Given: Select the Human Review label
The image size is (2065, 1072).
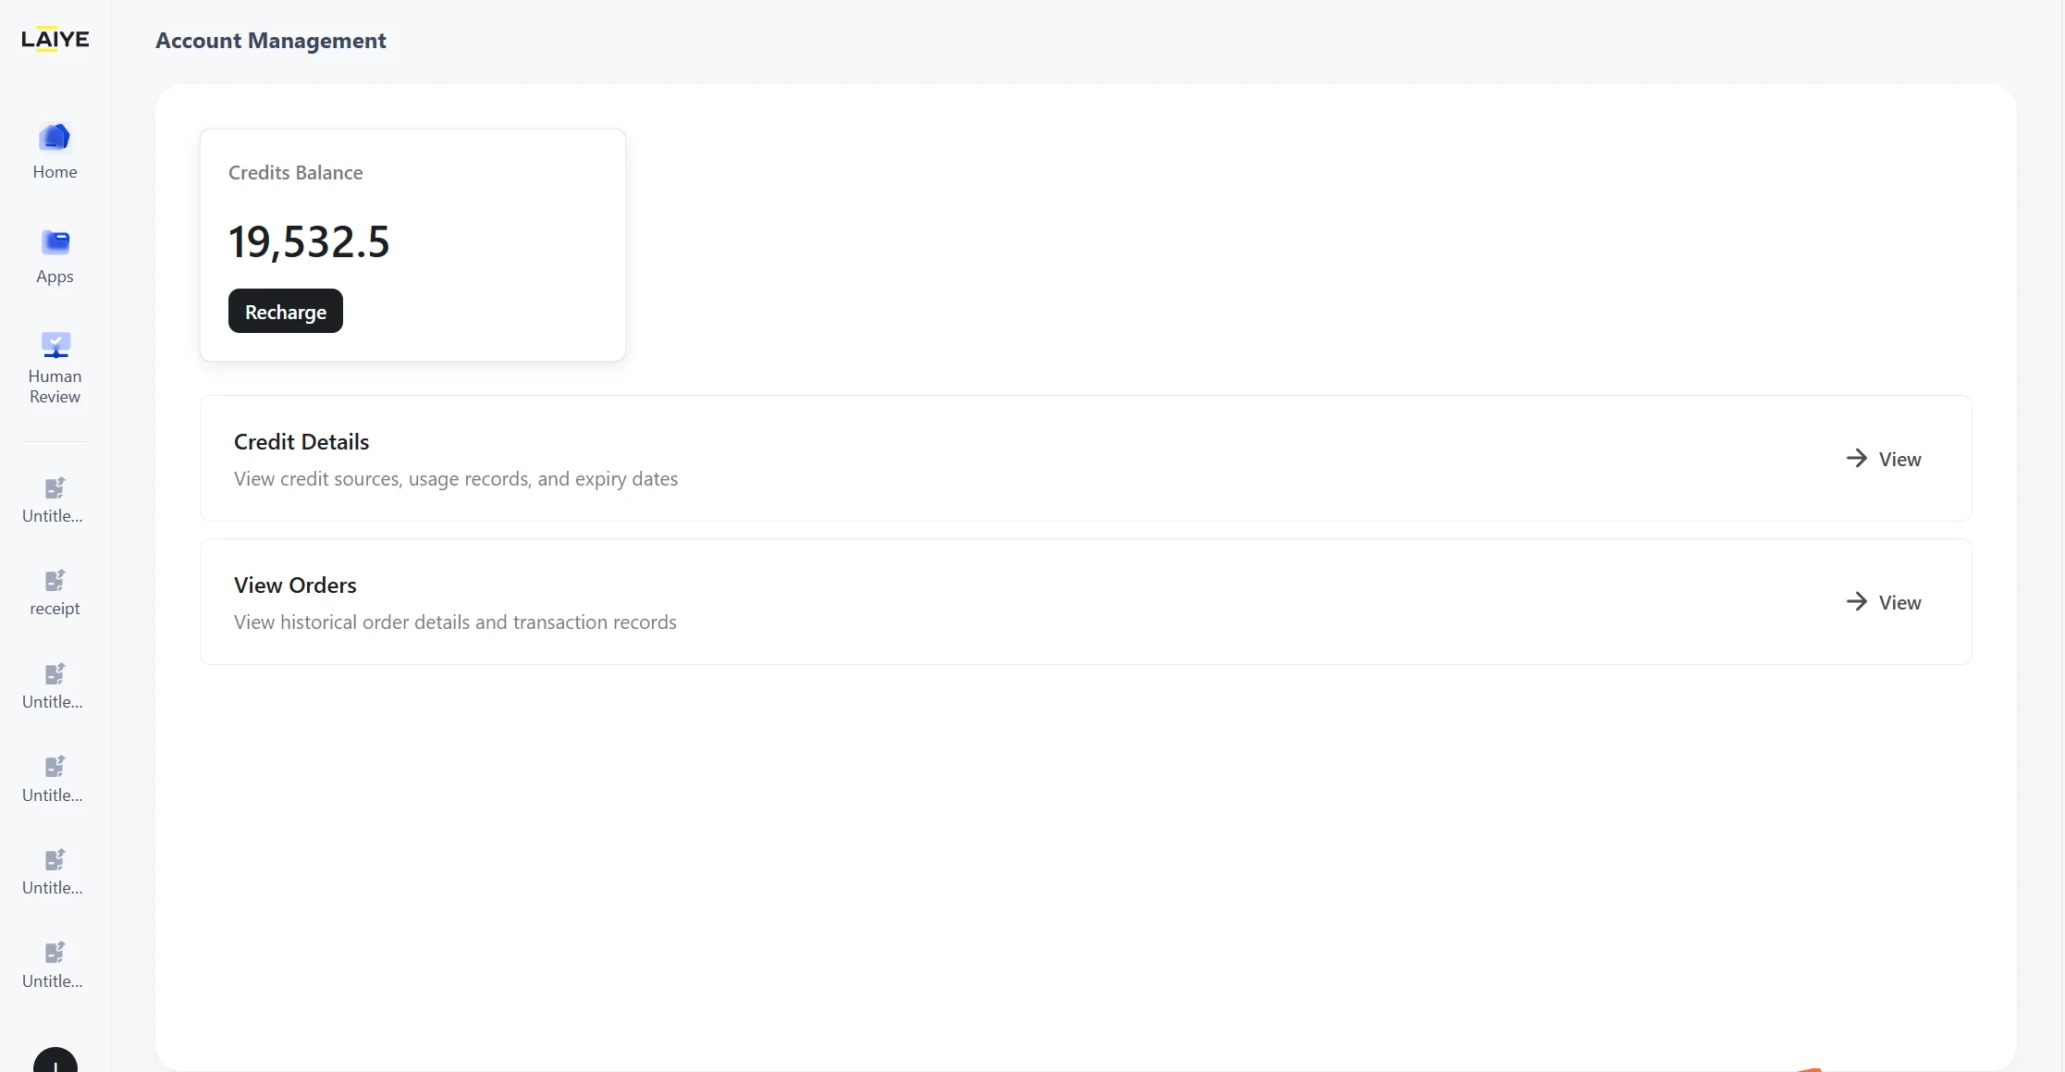Looking at the screenshot, I should pos(55,387).
